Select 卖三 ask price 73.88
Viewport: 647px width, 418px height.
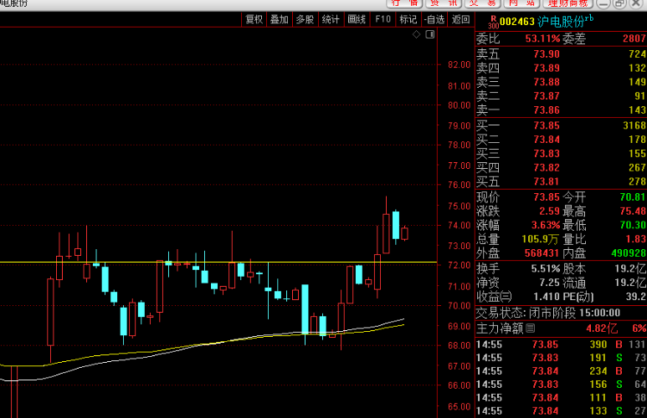[547, 82]
